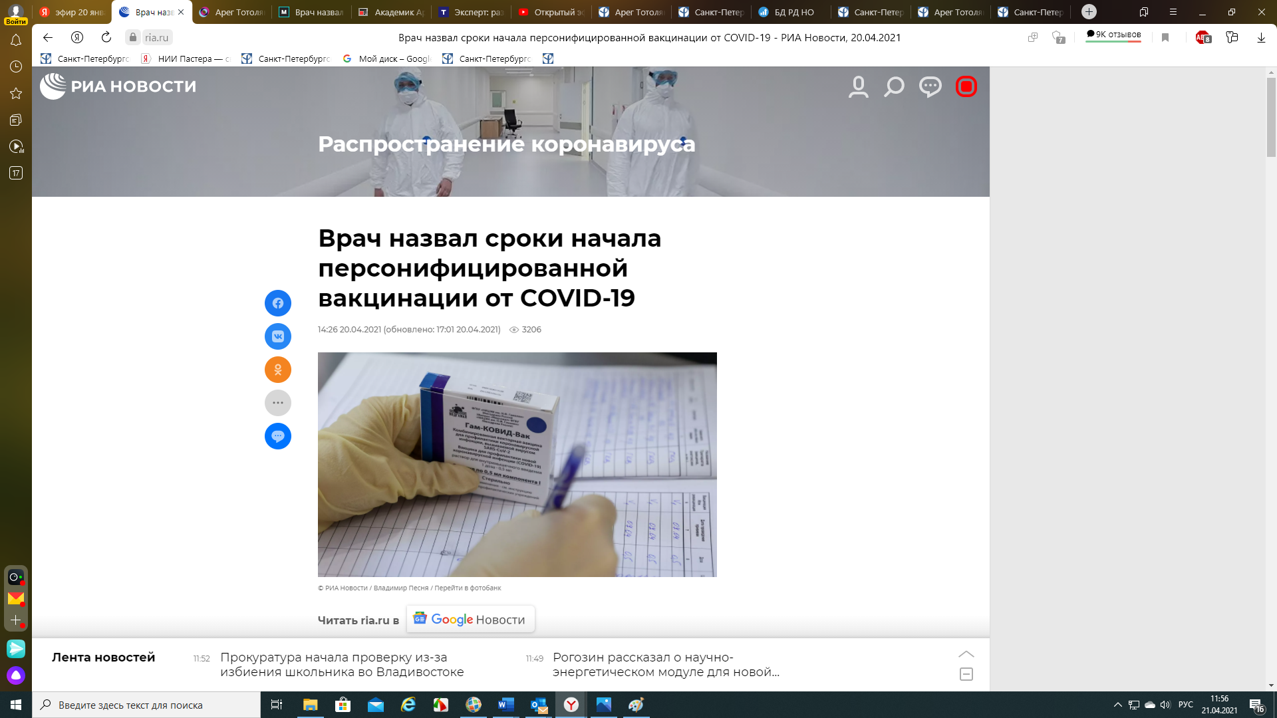Open more sharing options ellipsis button
Viewport: 1277px width, 718px height.
pos(278,403)
